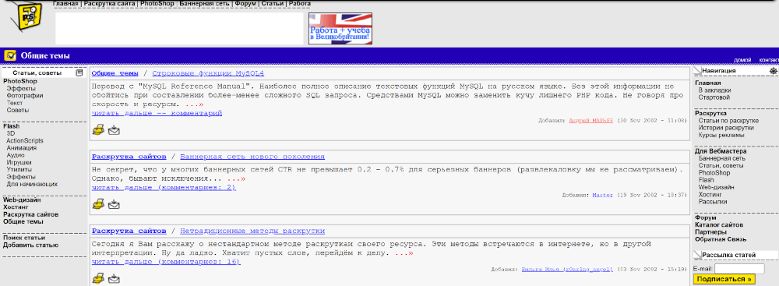This screenshot has height=286, width=779.
Task: Open Текст in left sidebar
Action: point(14,103)
